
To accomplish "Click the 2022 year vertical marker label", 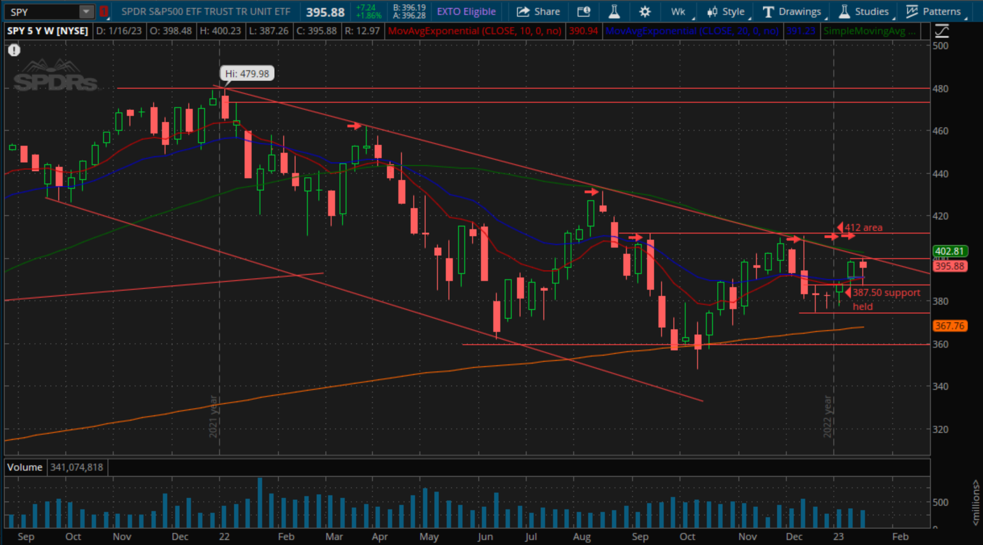I will coord(828,416).
